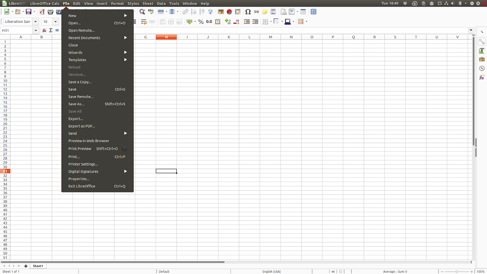
Task: Expand the New submenu arrow
Action: pyautogui.click(x=125, y=16)
